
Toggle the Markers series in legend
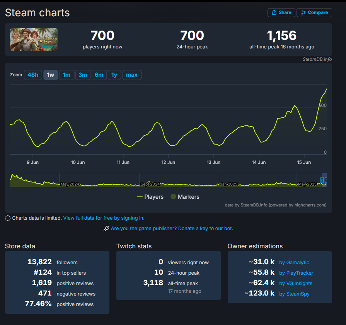coord(185,197)
